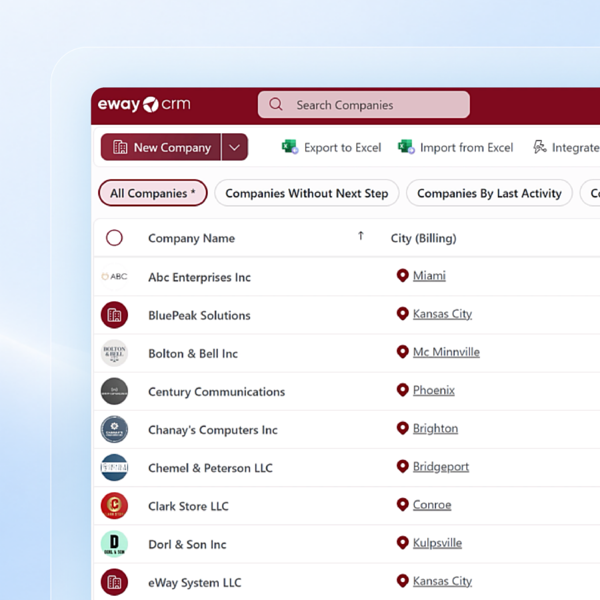This screenshot has width=600, height=600.
Task: Focus the Search Companies field
Action: tap(363, 105)
